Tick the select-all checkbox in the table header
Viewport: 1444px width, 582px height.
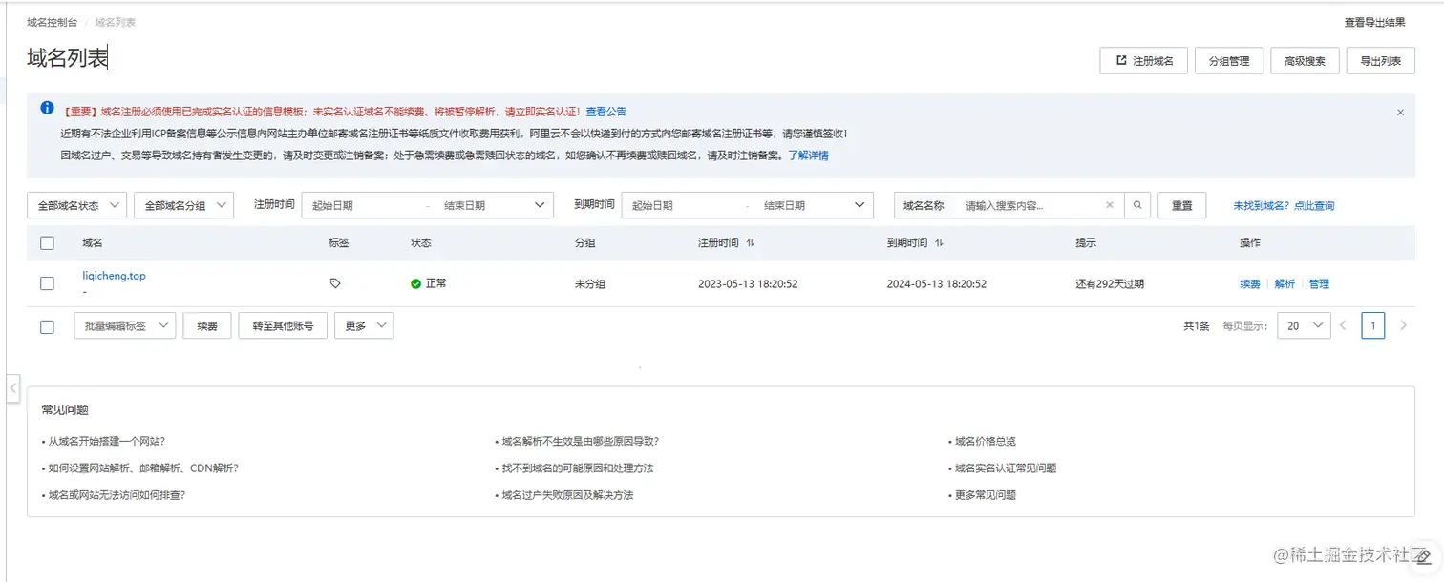[47, 243]
